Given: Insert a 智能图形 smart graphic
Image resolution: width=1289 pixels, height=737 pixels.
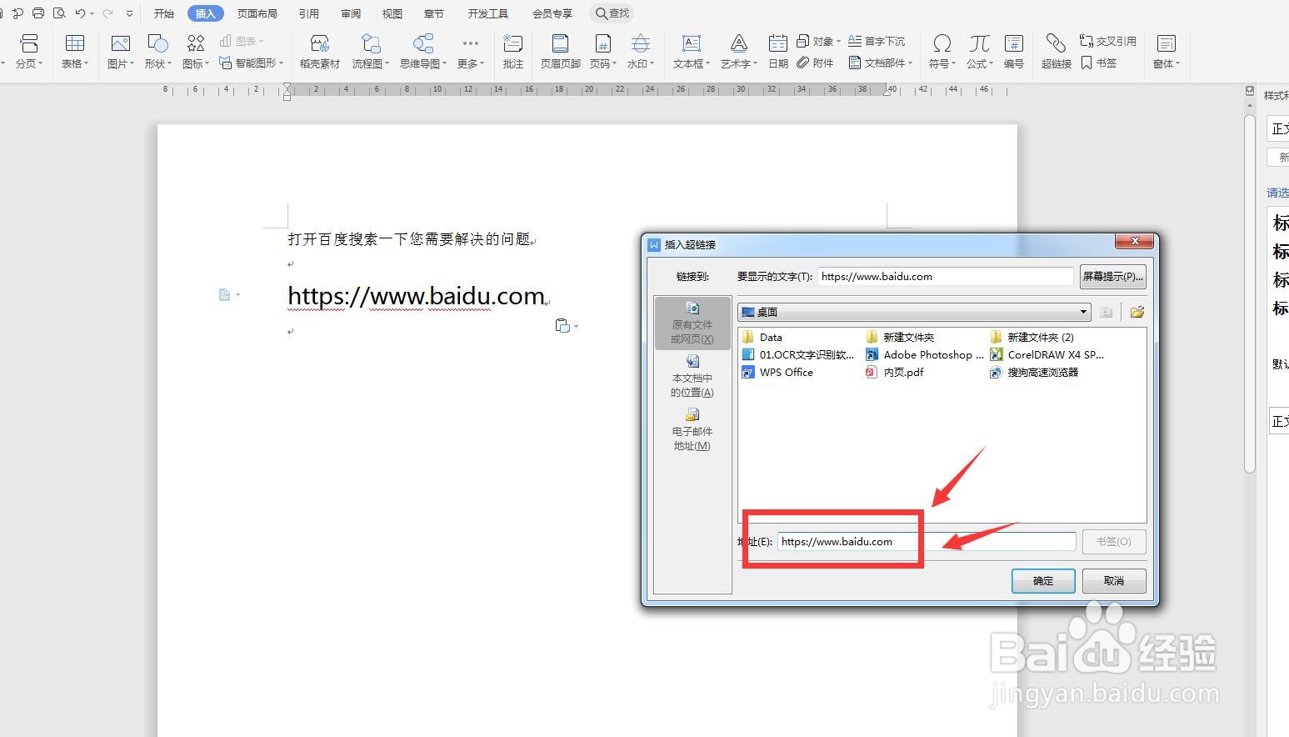Looking at the screenshot, I should pyautogui.click(x=252, y=63).
